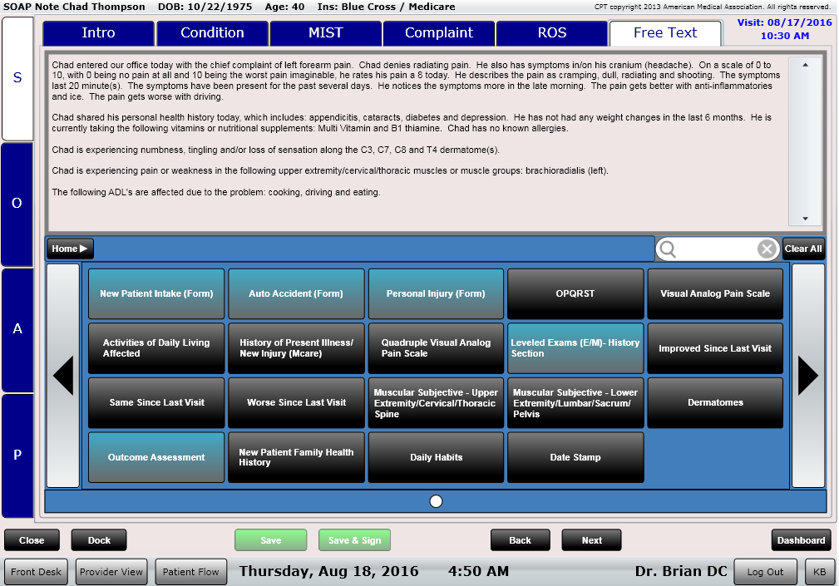Open the Visual Analog Pain Scale macro
839x586 pixels.
point(715,293)
